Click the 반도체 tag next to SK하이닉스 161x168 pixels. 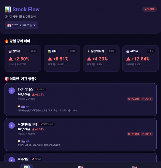point(40,89)
